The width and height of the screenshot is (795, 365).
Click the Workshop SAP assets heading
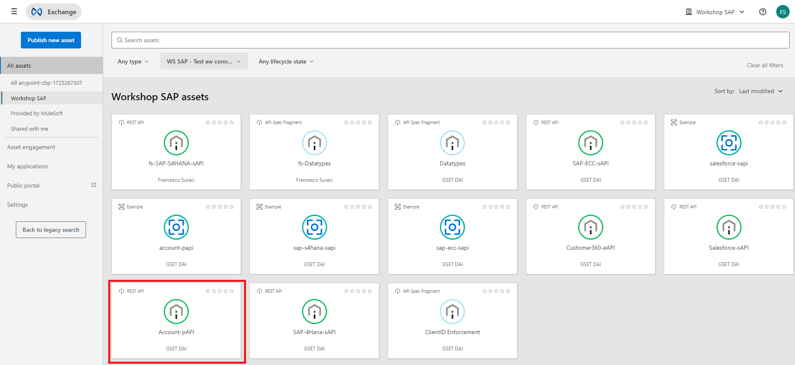[x=160, y=97]
